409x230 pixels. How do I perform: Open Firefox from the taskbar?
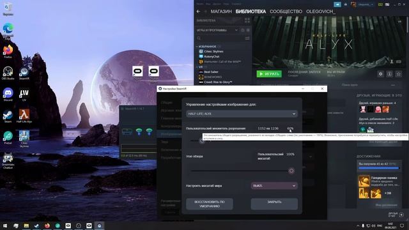[x=47, y=226]
